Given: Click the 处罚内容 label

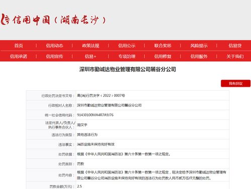Looking at the screenshot, I should pos(66,175).
